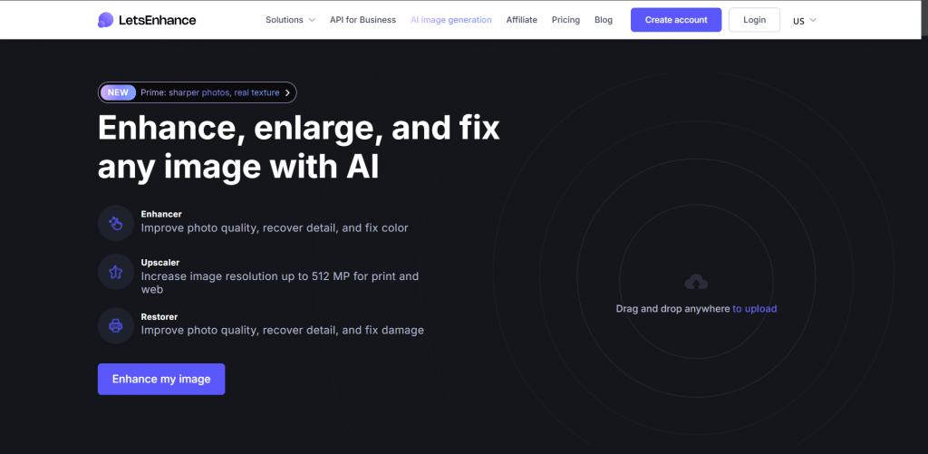Click the 'to upload' link

755,308
